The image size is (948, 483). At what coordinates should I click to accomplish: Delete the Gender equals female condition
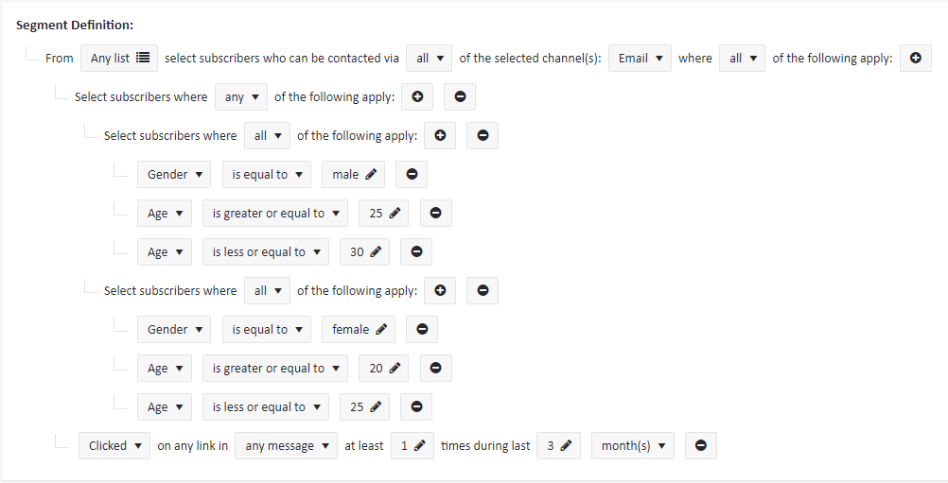[x=422, y=329]
